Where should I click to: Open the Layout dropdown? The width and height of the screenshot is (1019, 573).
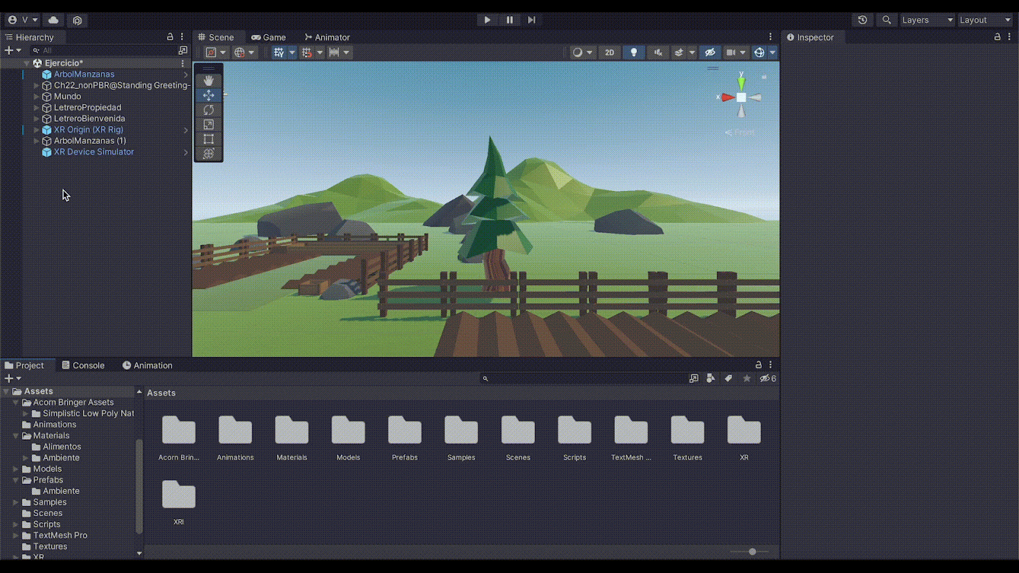point(985,20)
